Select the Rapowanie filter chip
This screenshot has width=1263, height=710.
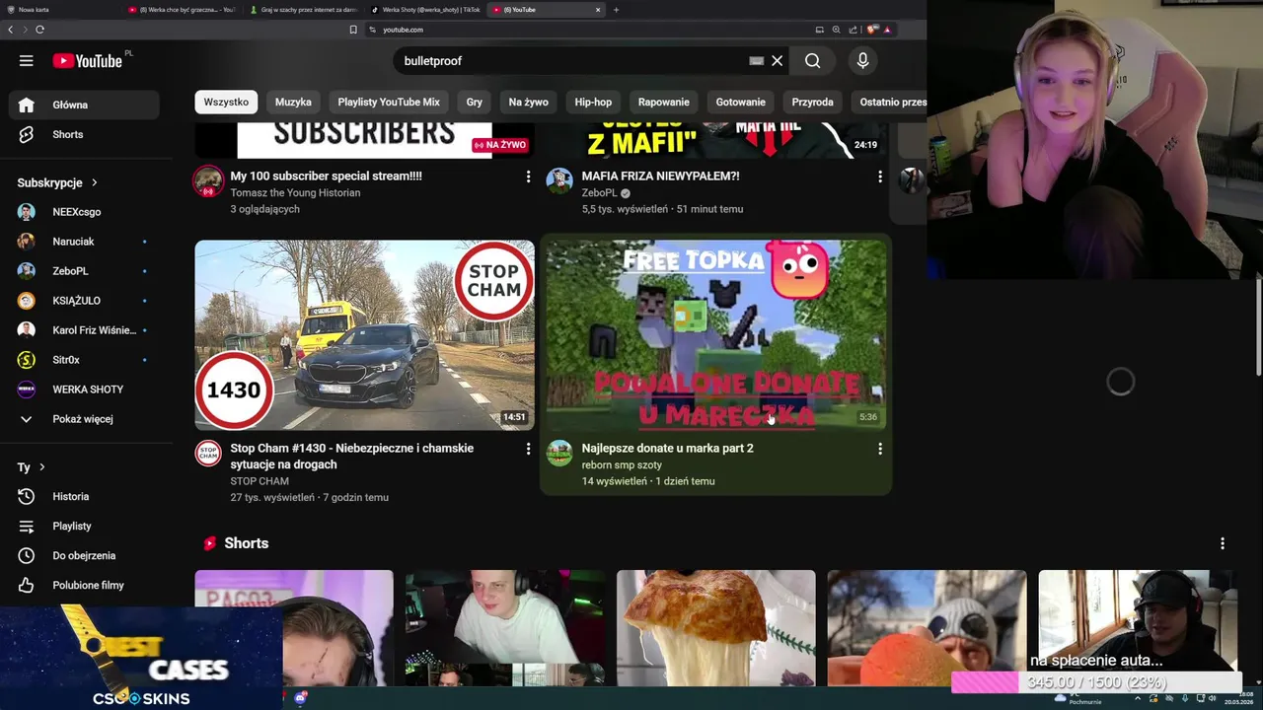coord(663,102)
